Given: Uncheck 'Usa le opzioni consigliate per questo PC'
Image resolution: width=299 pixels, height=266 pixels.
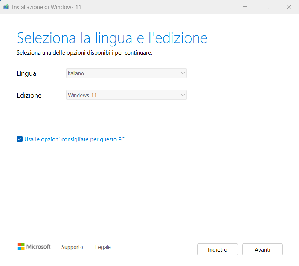Looking at the screenshot, I should pos(20,139).
